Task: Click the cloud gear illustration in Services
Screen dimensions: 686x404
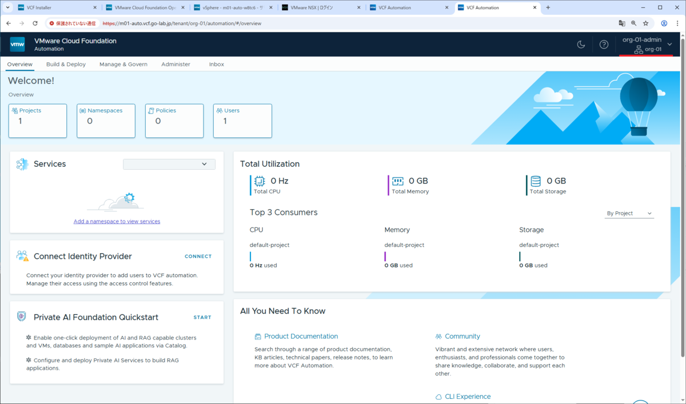Action: click(x=117, y=202)
